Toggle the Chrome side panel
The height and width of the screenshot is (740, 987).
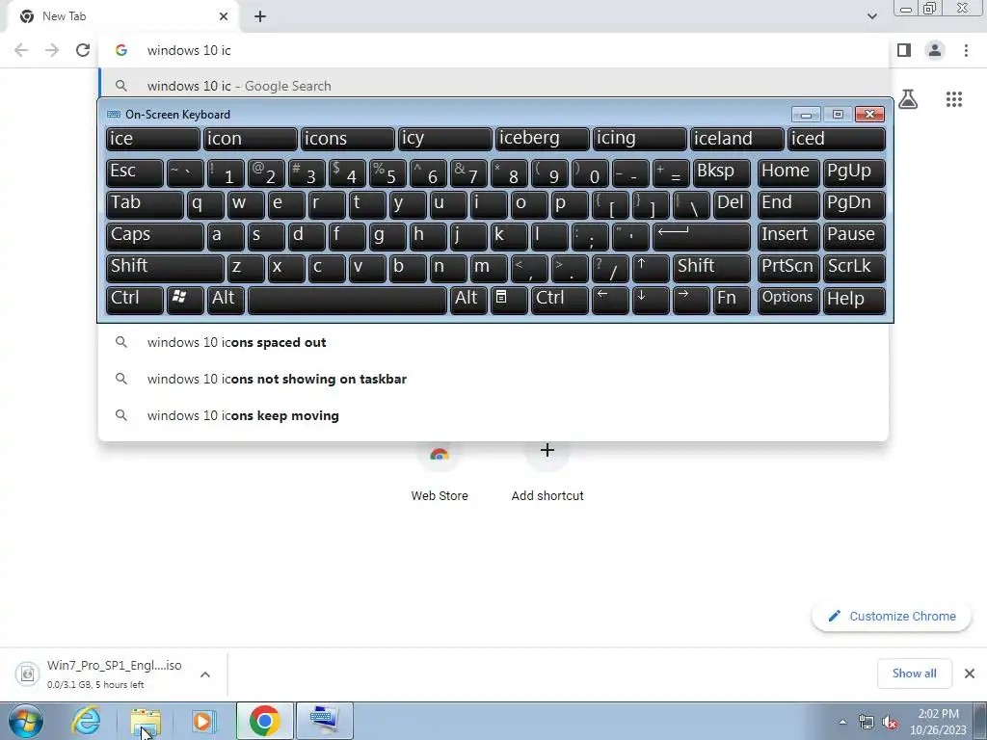[904, 50]
